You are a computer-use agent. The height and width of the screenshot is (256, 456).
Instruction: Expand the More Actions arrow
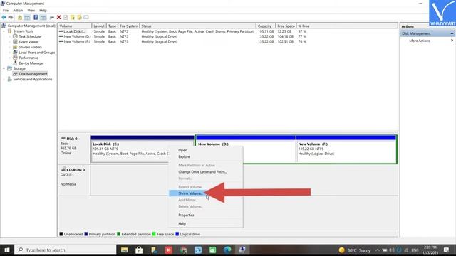coord(452,41)
